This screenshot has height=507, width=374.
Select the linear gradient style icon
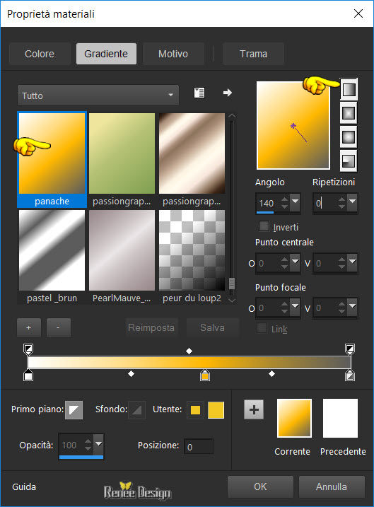[x=349, y=89]
